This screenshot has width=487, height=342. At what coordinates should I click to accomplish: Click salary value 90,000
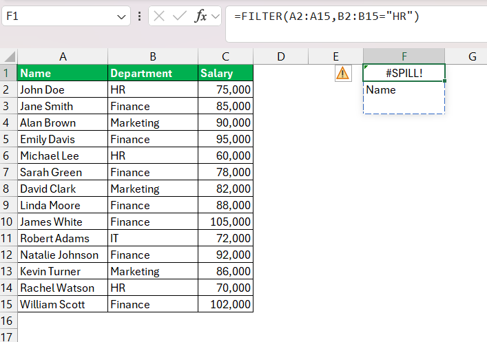tap(225, 122)
